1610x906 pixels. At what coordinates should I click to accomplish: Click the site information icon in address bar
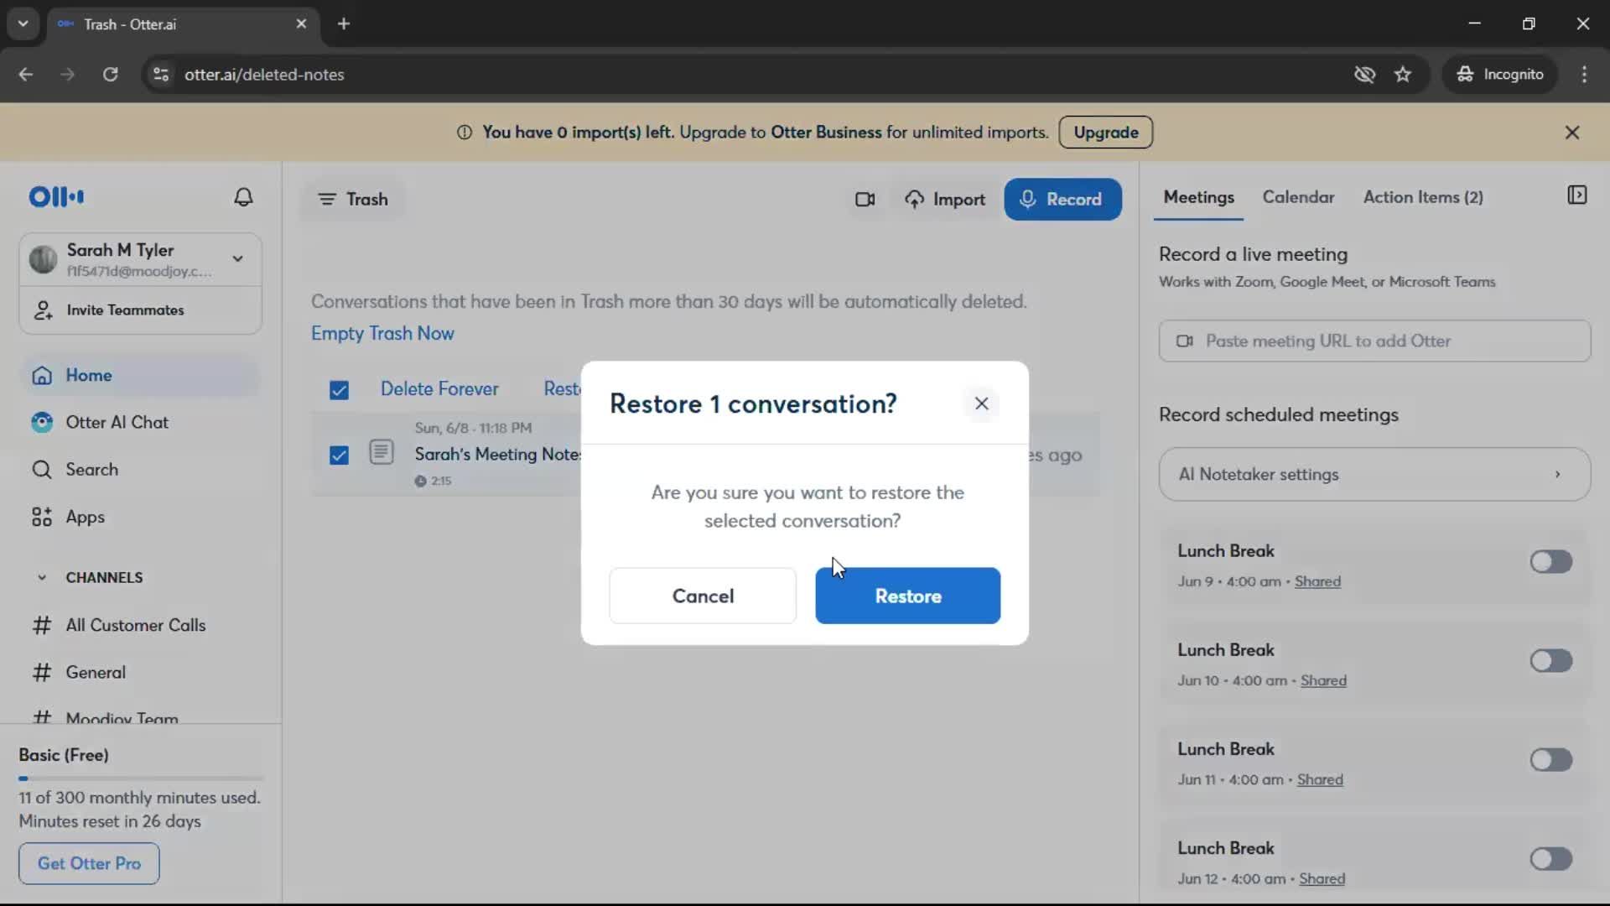[161, 75]
